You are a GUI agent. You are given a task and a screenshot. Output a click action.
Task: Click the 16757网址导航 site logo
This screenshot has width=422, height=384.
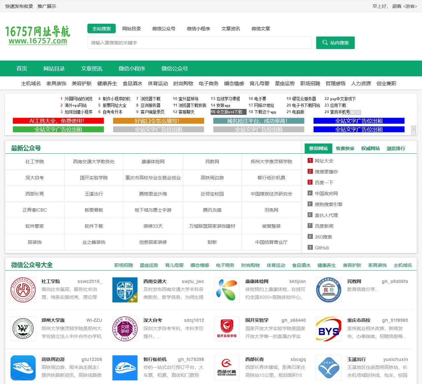[38, 36]
